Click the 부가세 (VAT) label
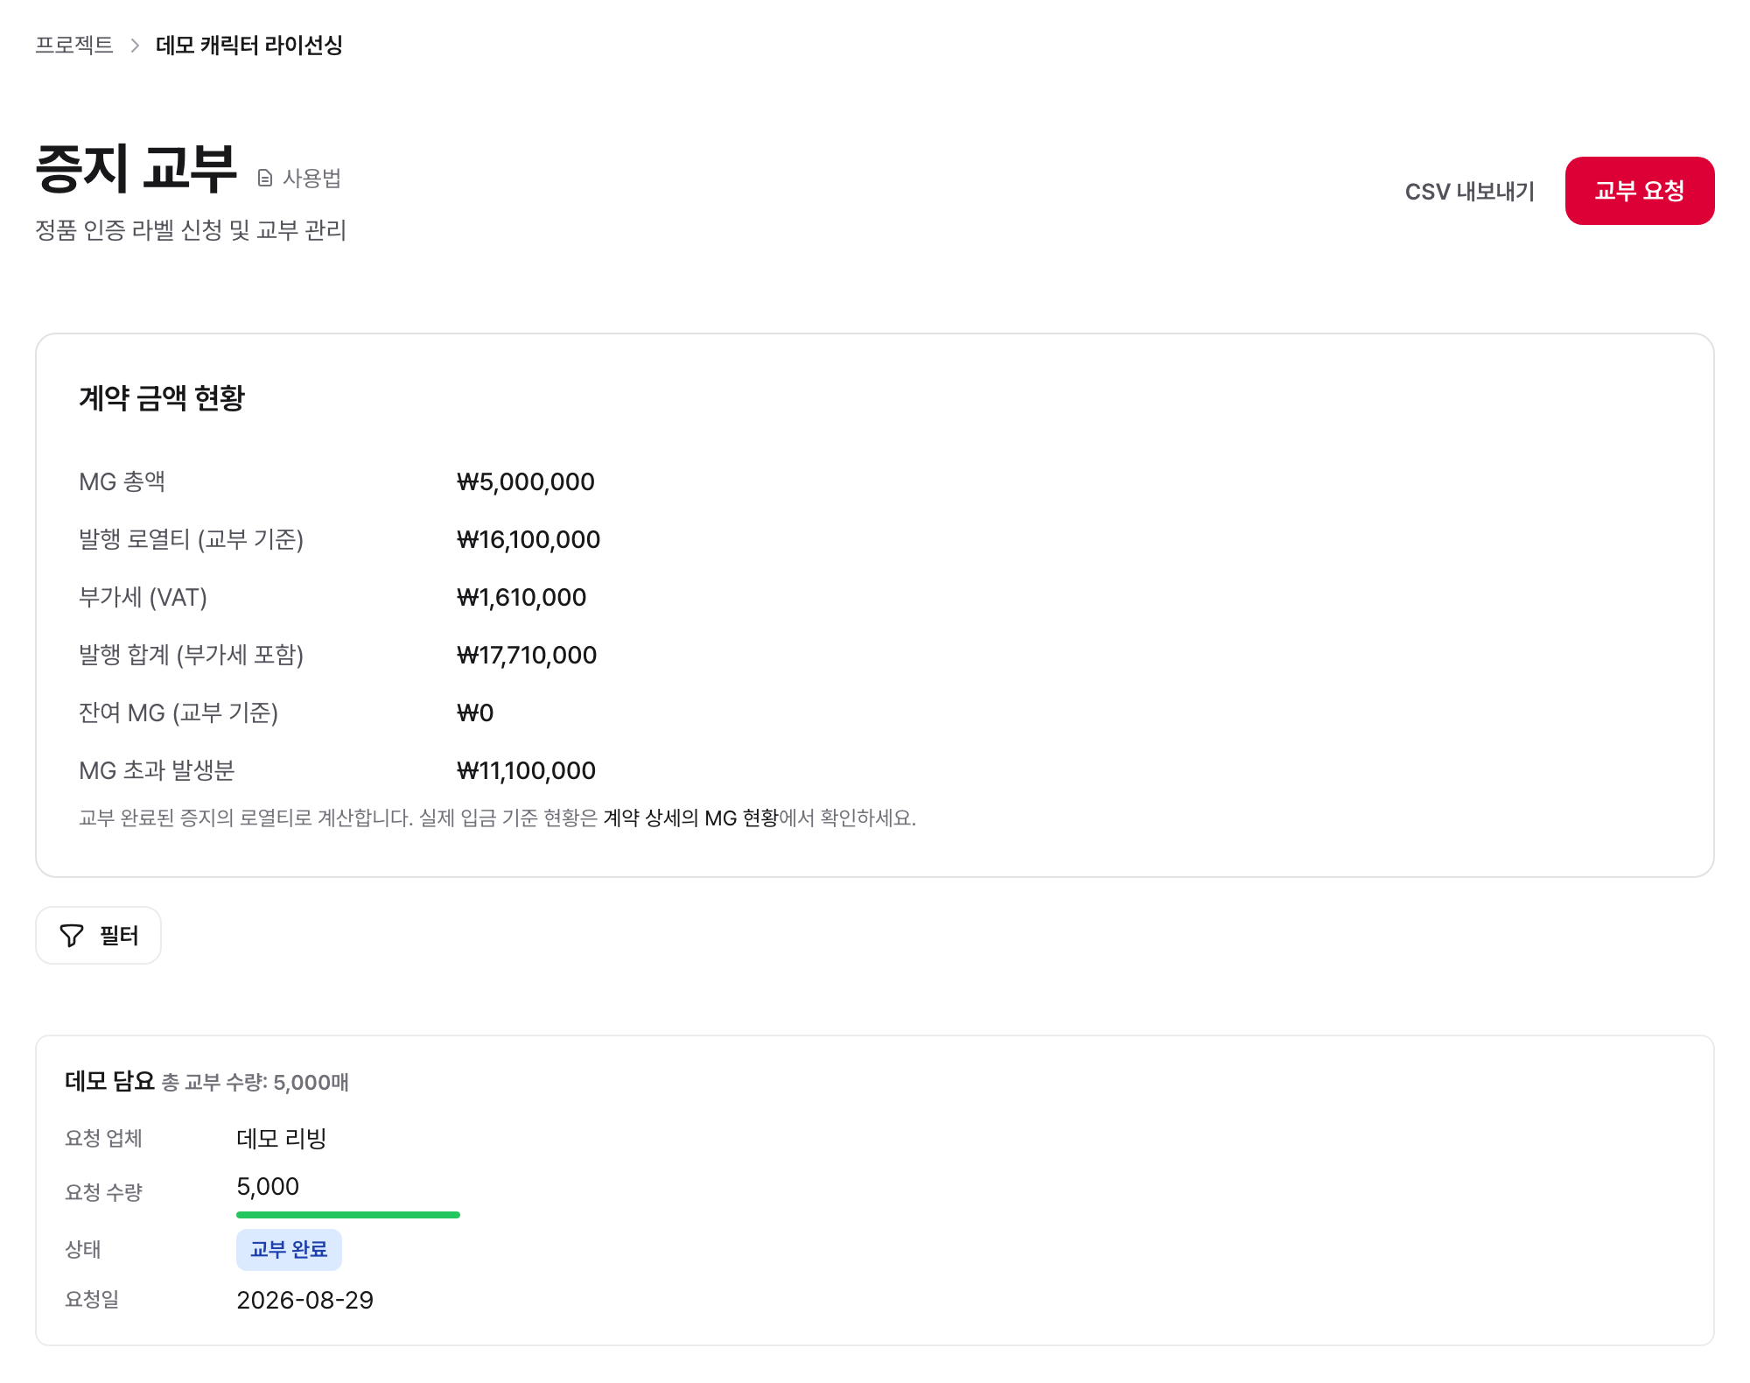This screenshot has height=1383, width=1750. [x=143, y=597]
